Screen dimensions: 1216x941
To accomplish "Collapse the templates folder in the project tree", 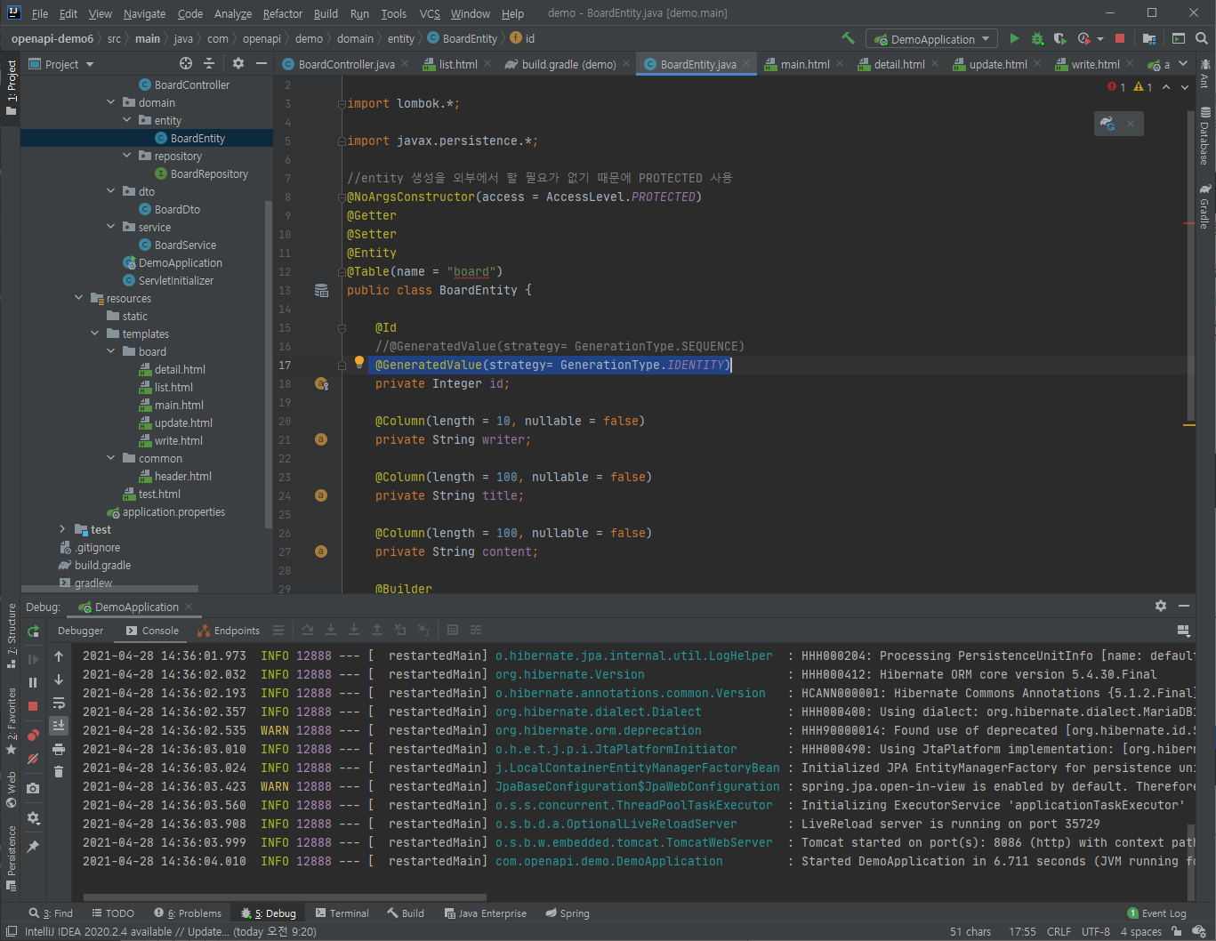I will (x=95, y=334).
